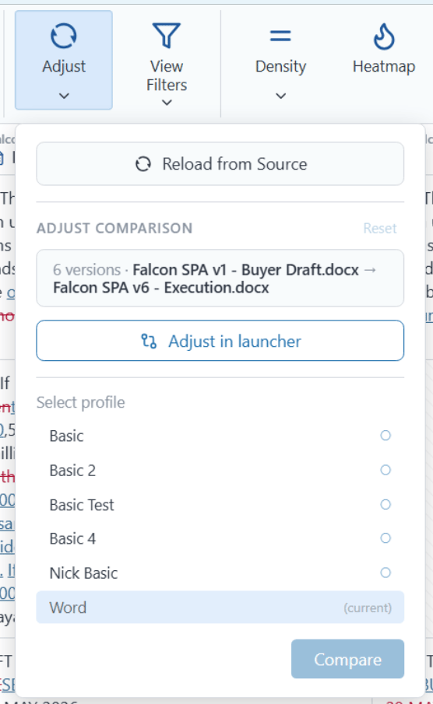The height and width of the screenshot is (704, 433).
Task: Click the 6 versions comparison summary box
Action: [x=220, y=278]
